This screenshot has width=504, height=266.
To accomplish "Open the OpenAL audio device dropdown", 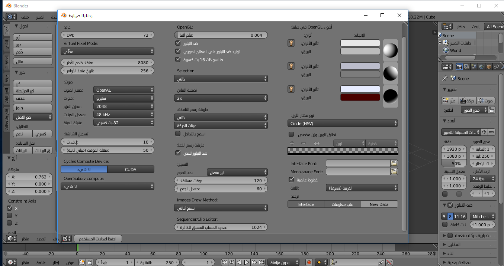I will [123, 90].
